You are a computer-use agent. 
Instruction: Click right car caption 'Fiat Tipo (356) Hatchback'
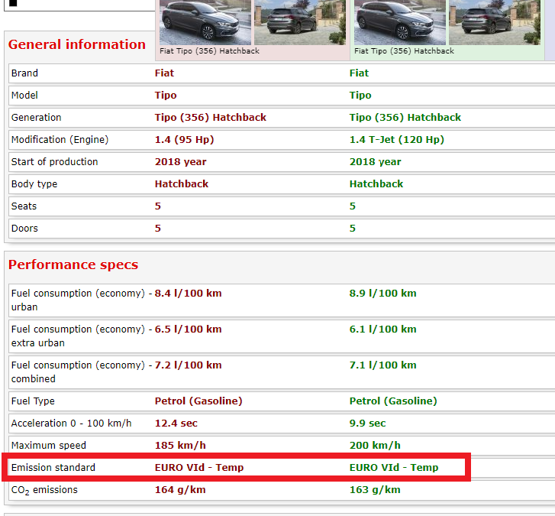[404, 51]
